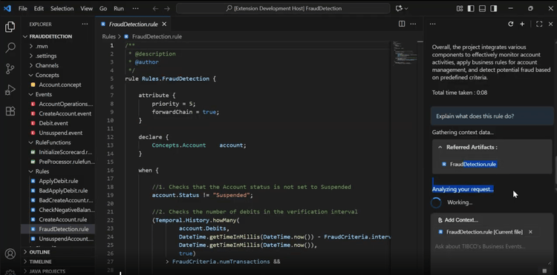The height and width of the screenshot is (275, 557).
Task: Open Debit.event file
Action: coord(53,123)
